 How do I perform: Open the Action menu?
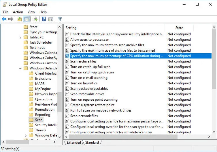pyautogui.click(x=18, y=12)
